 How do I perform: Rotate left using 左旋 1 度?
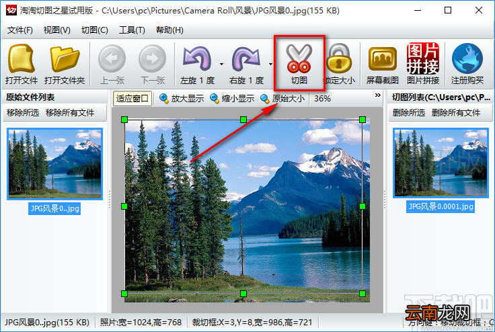coord(197,65)
